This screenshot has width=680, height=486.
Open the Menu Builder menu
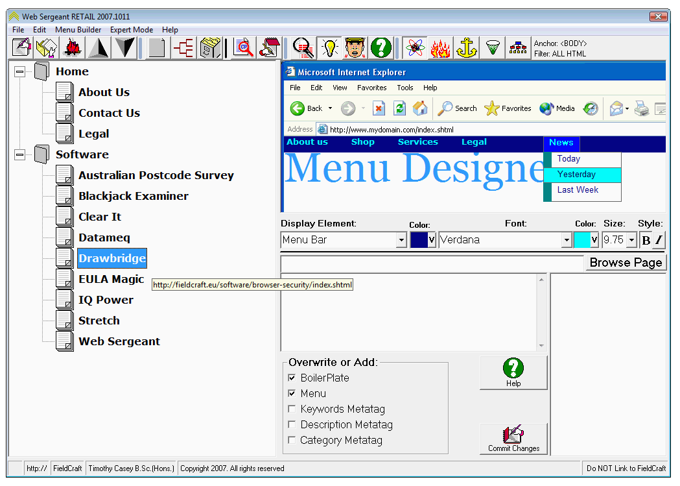click(78, 30)
